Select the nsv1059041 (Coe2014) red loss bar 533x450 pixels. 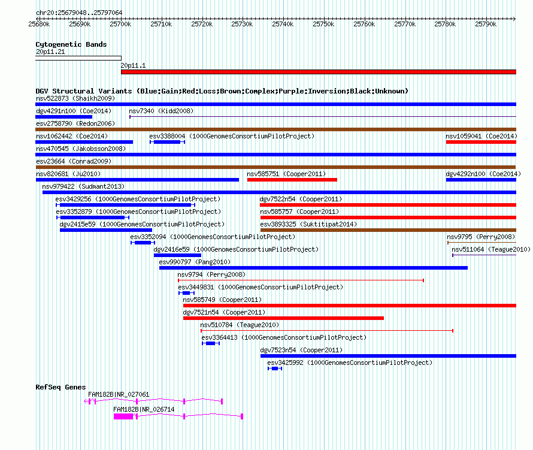(481, 142)
